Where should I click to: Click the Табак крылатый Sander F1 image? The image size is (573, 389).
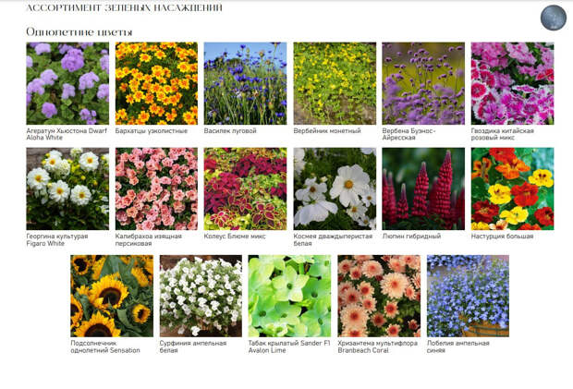click(289, 296)
